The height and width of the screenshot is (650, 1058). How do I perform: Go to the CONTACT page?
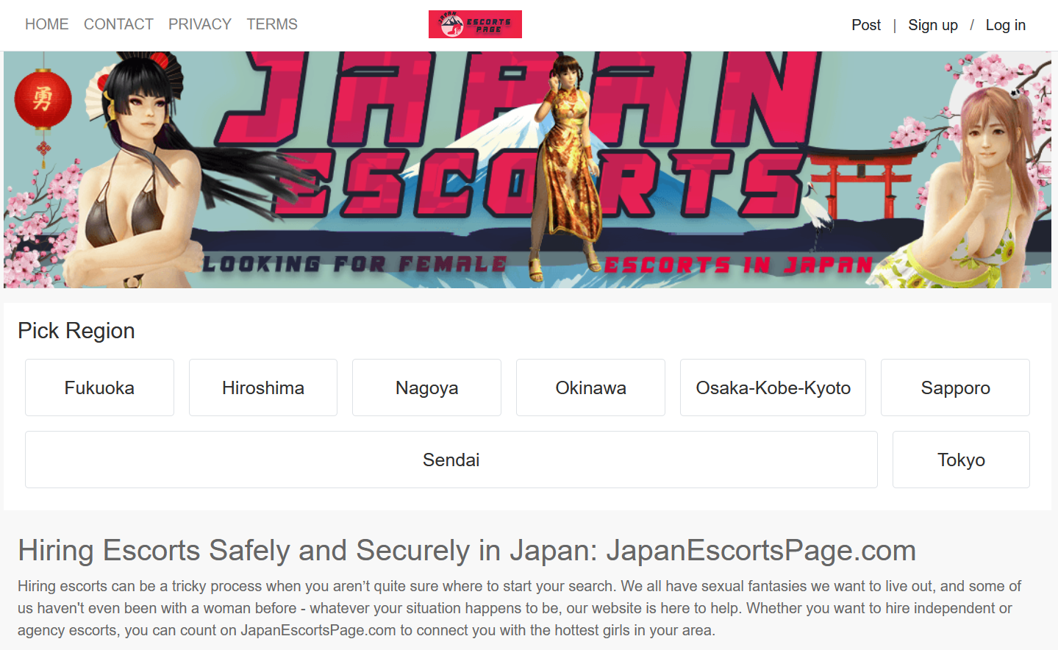point(118,24)
